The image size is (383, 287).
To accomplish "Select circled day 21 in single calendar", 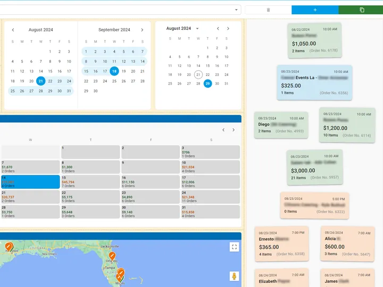I will click(198, 74).
